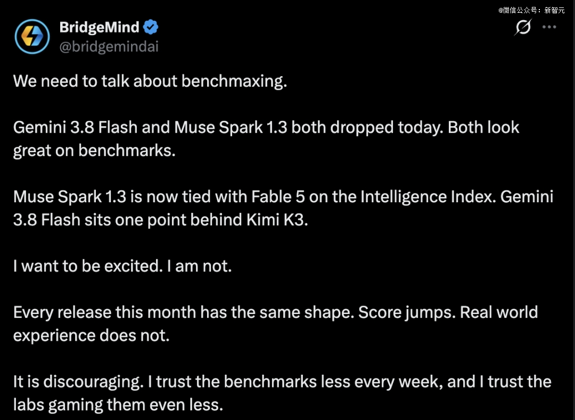Image resolution: width=575 pixels, height=420 pixels.
Task: Click the words 'Score jumps.'
Action: [x=407, y=312]
